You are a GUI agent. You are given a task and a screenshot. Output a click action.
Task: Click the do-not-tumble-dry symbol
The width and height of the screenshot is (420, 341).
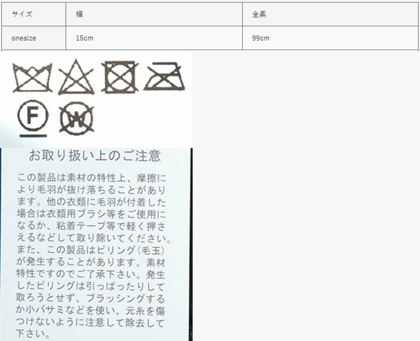pyautogui.click(x=119, y=78)
